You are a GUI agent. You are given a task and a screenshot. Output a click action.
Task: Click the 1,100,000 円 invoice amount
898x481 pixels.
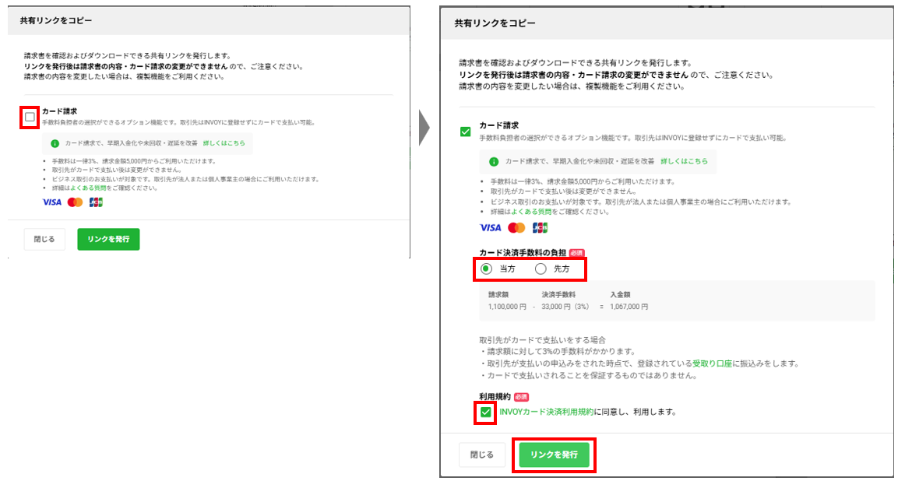(508, 307)
